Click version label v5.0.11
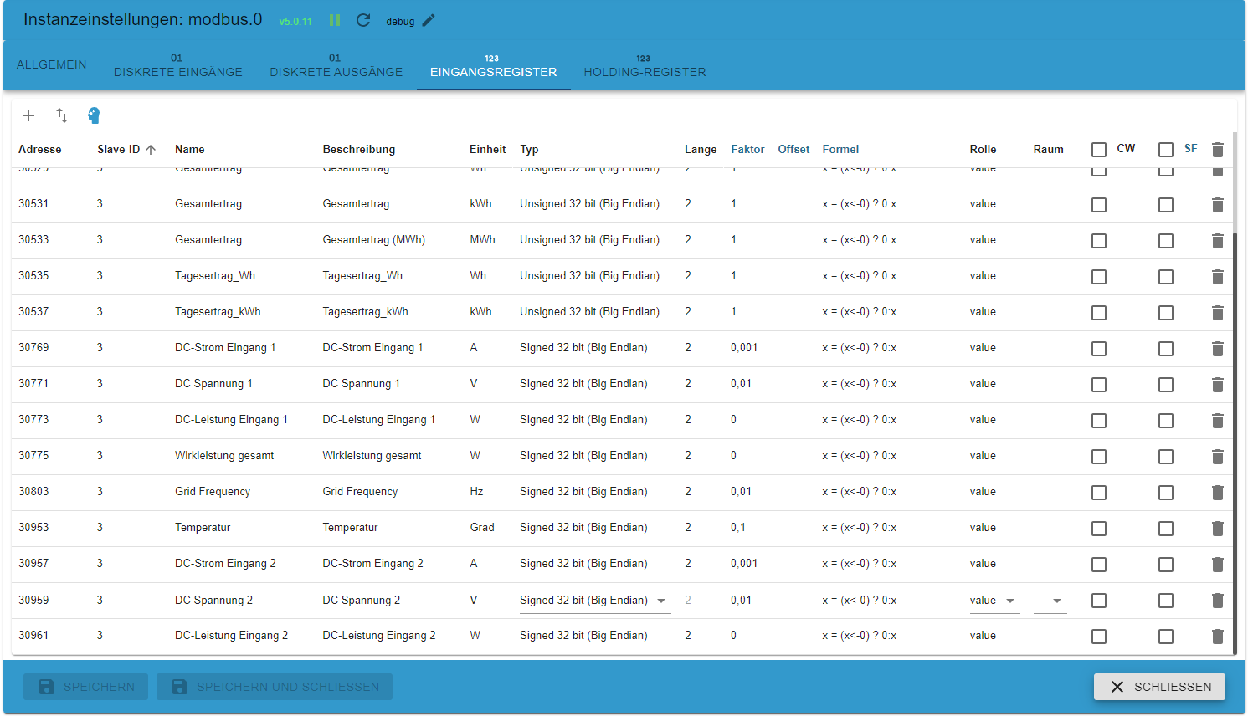1248x716 pixels. [x=295, y=22]
